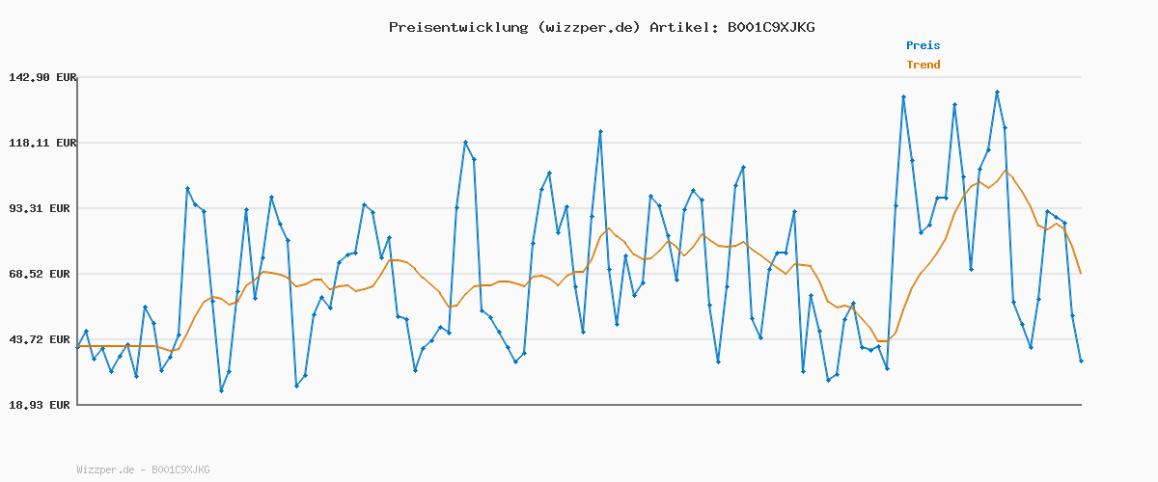Click the 68.52 EUR axis label
The width and height of the screenshot is (1158, 482).
43,274
